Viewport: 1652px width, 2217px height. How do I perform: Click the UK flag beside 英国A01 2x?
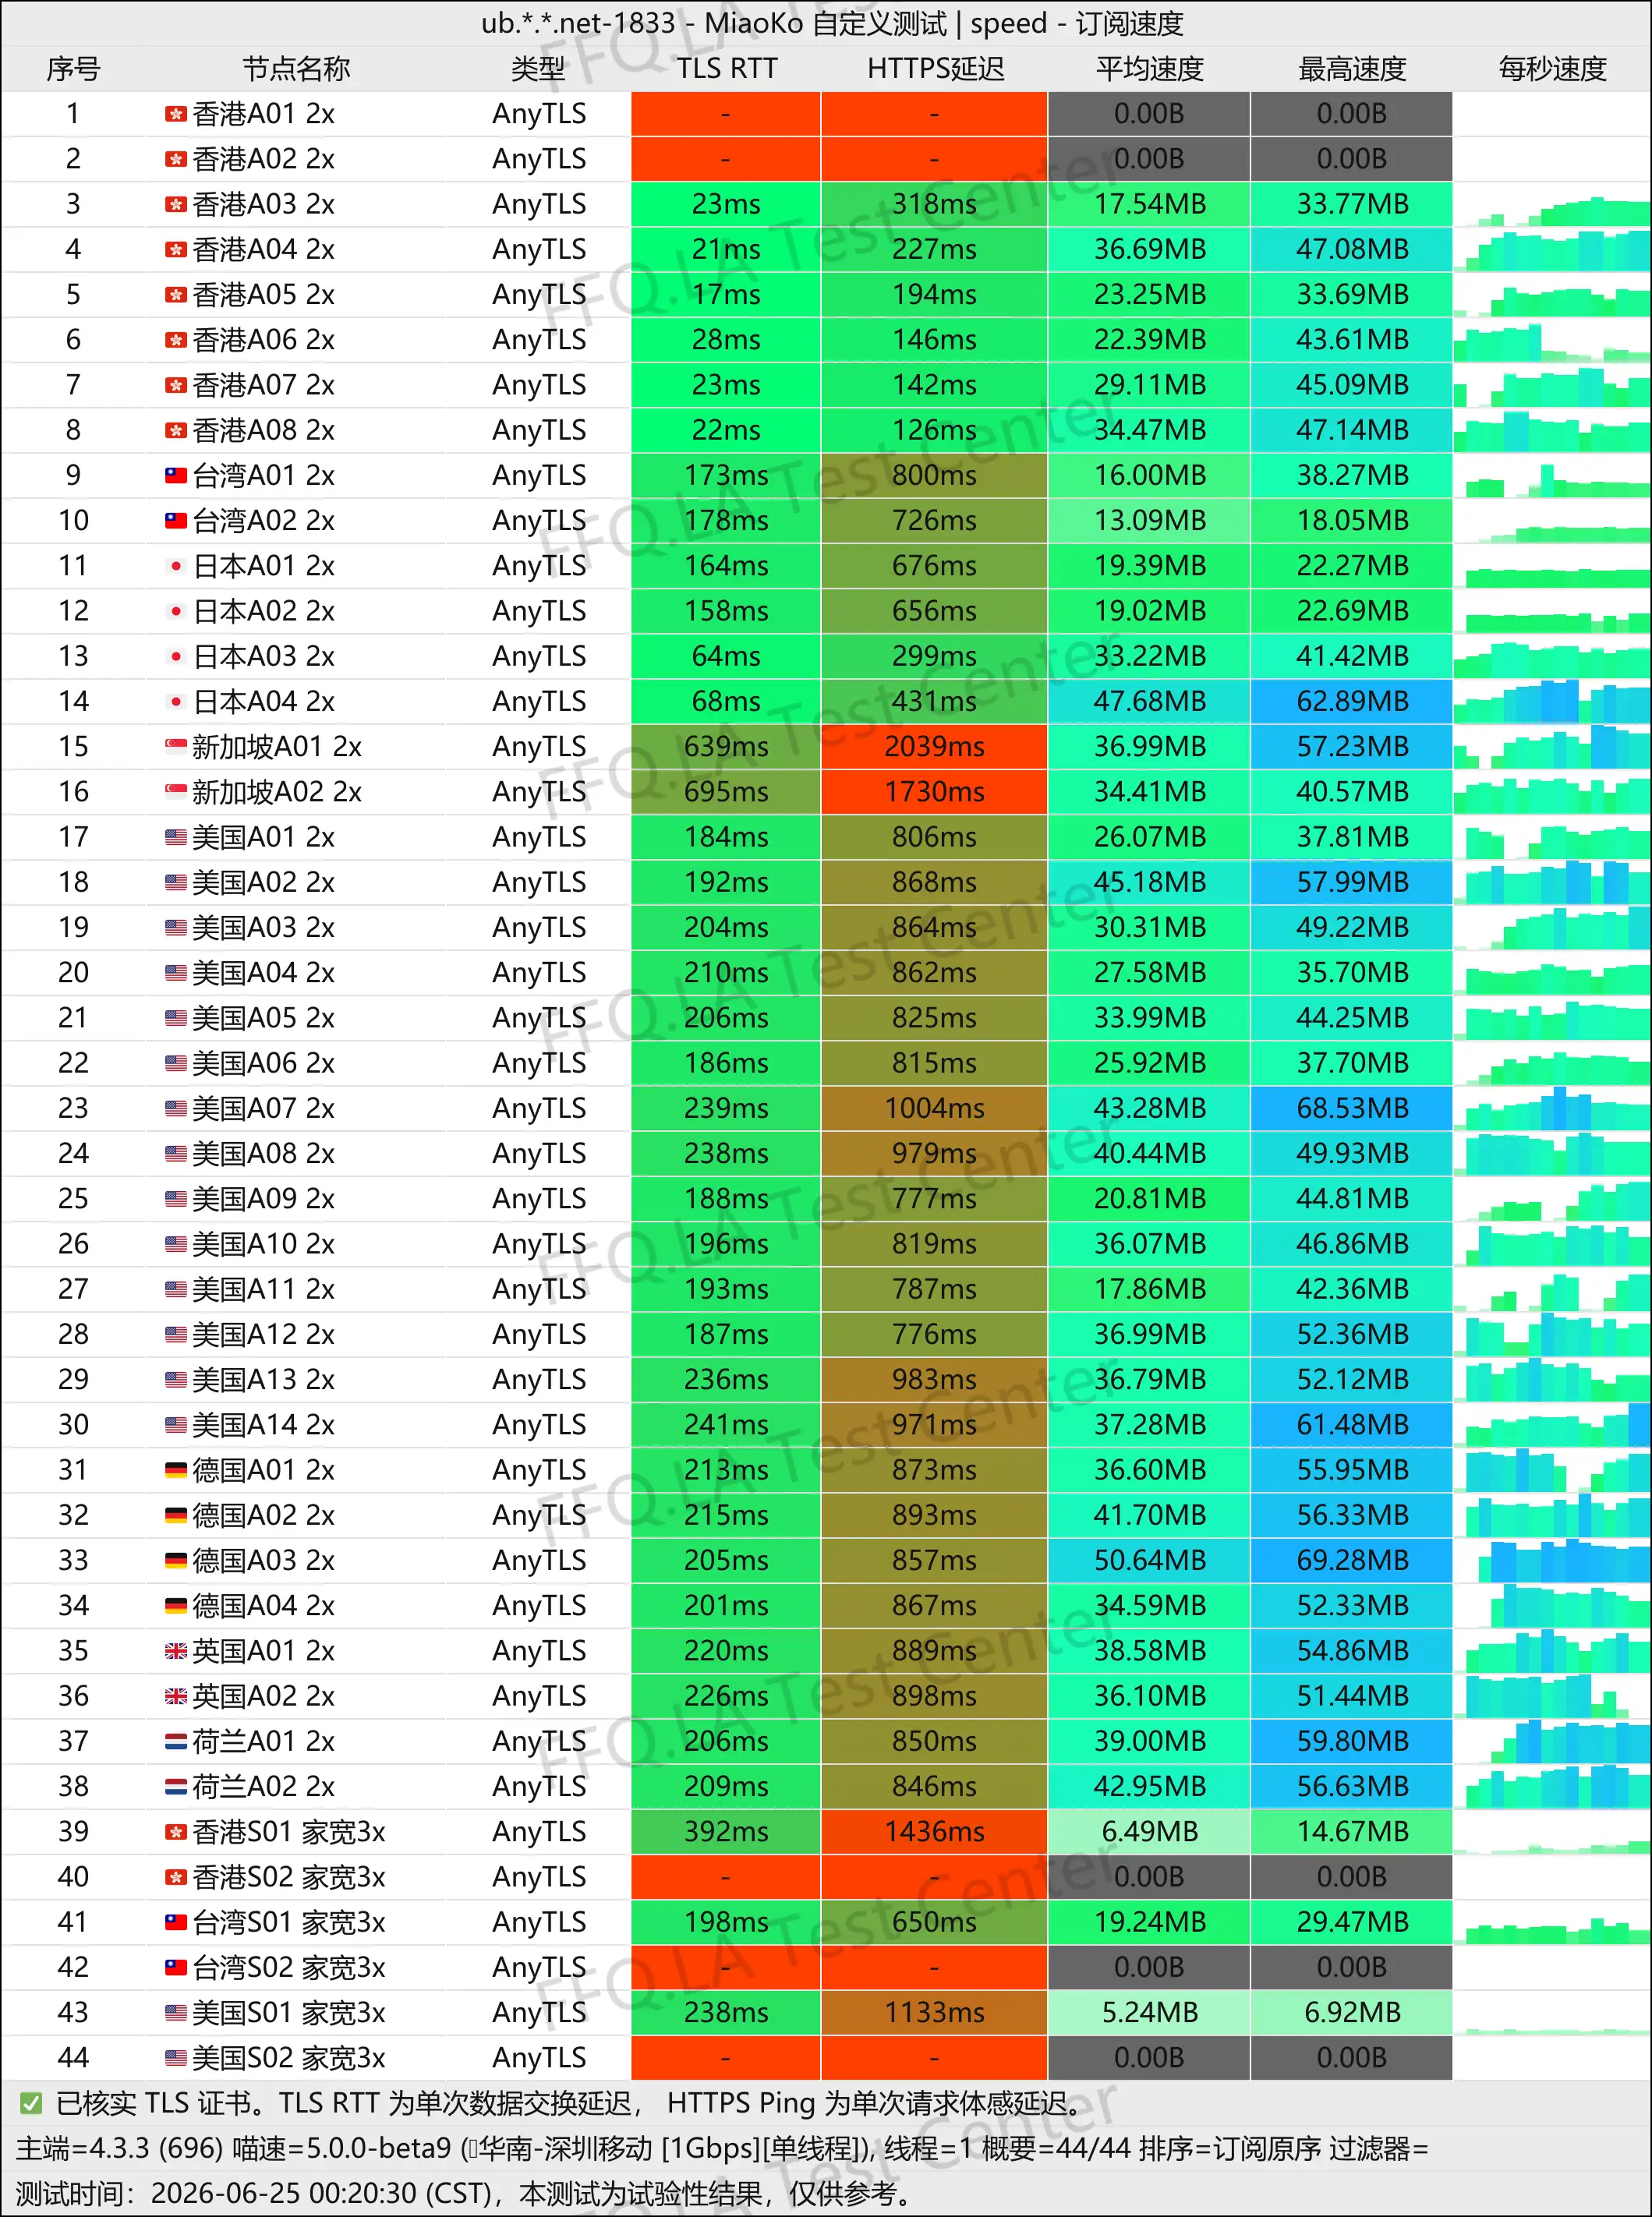(x=176, y=1650)
